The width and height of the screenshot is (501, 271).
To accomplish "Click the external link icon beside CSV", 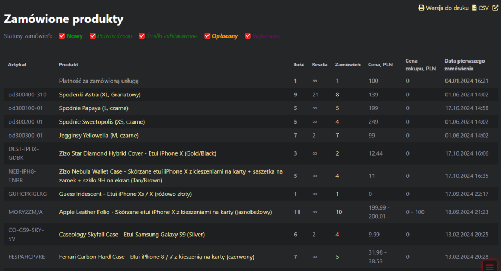I will 494,8.
